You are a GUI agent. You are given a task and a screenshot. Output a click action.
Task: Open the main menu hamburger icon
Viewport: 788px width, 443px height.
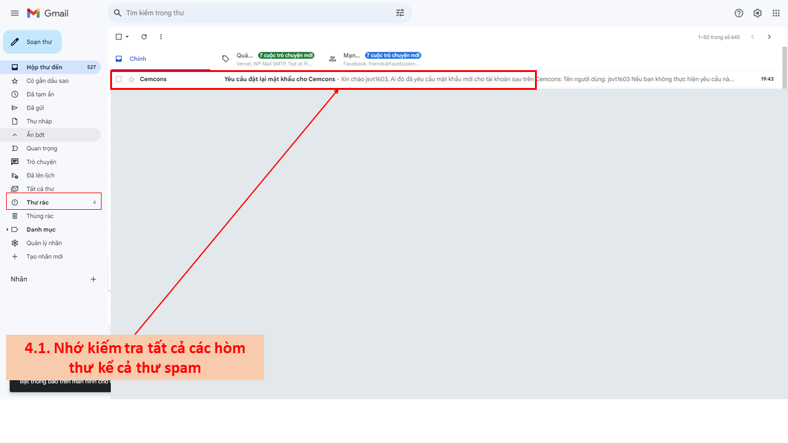pos(15,13)
